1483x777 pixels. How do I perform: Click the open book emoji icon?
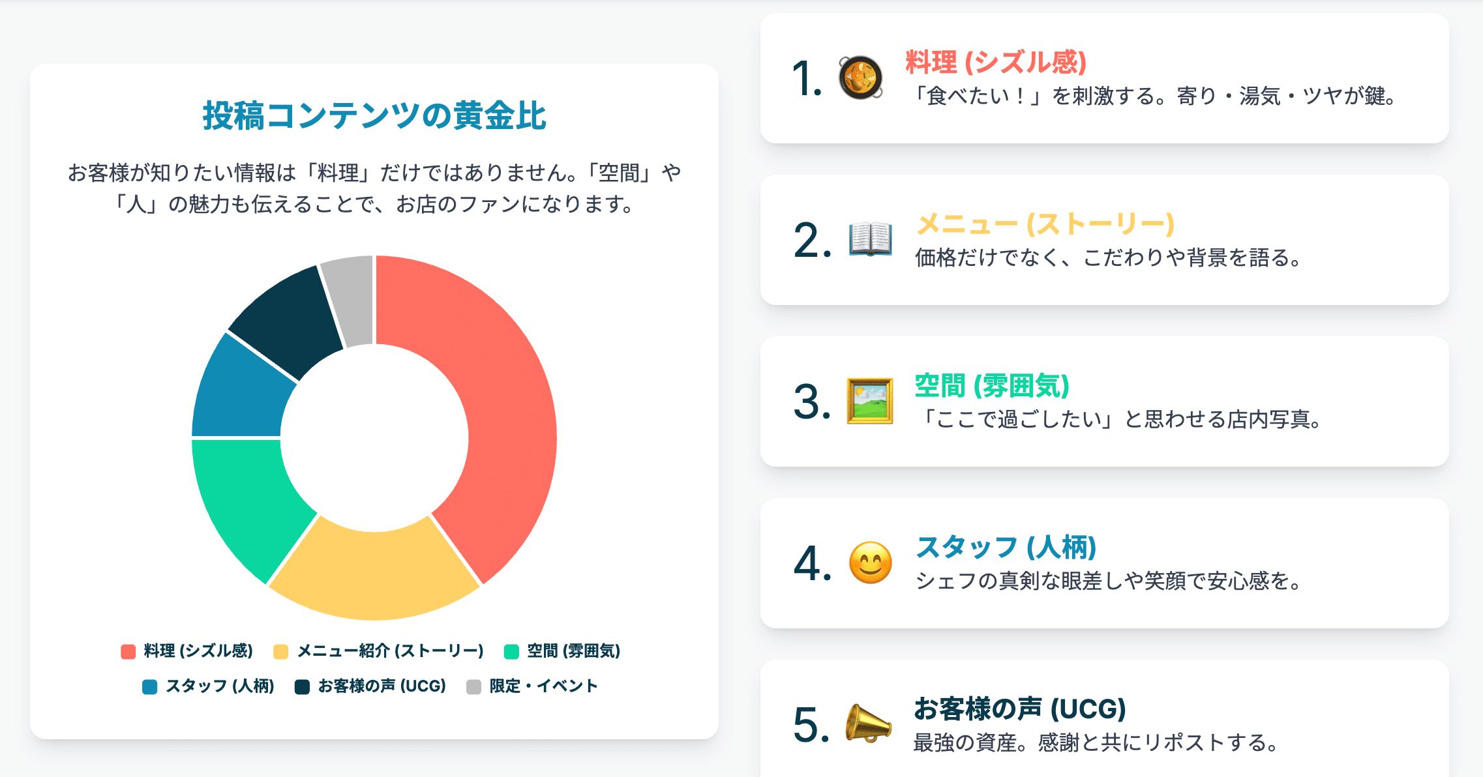pyautogui.click(x=870, y=239)
